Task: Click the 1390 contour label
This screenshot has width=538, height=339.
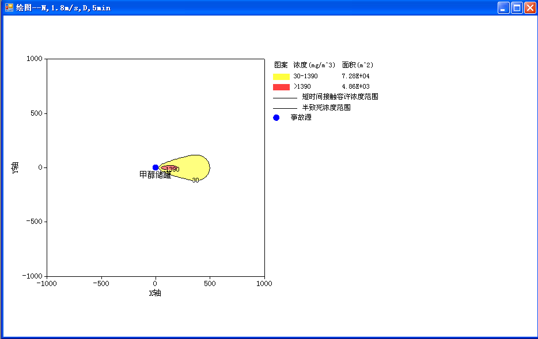Action: [x=173, y=169]
